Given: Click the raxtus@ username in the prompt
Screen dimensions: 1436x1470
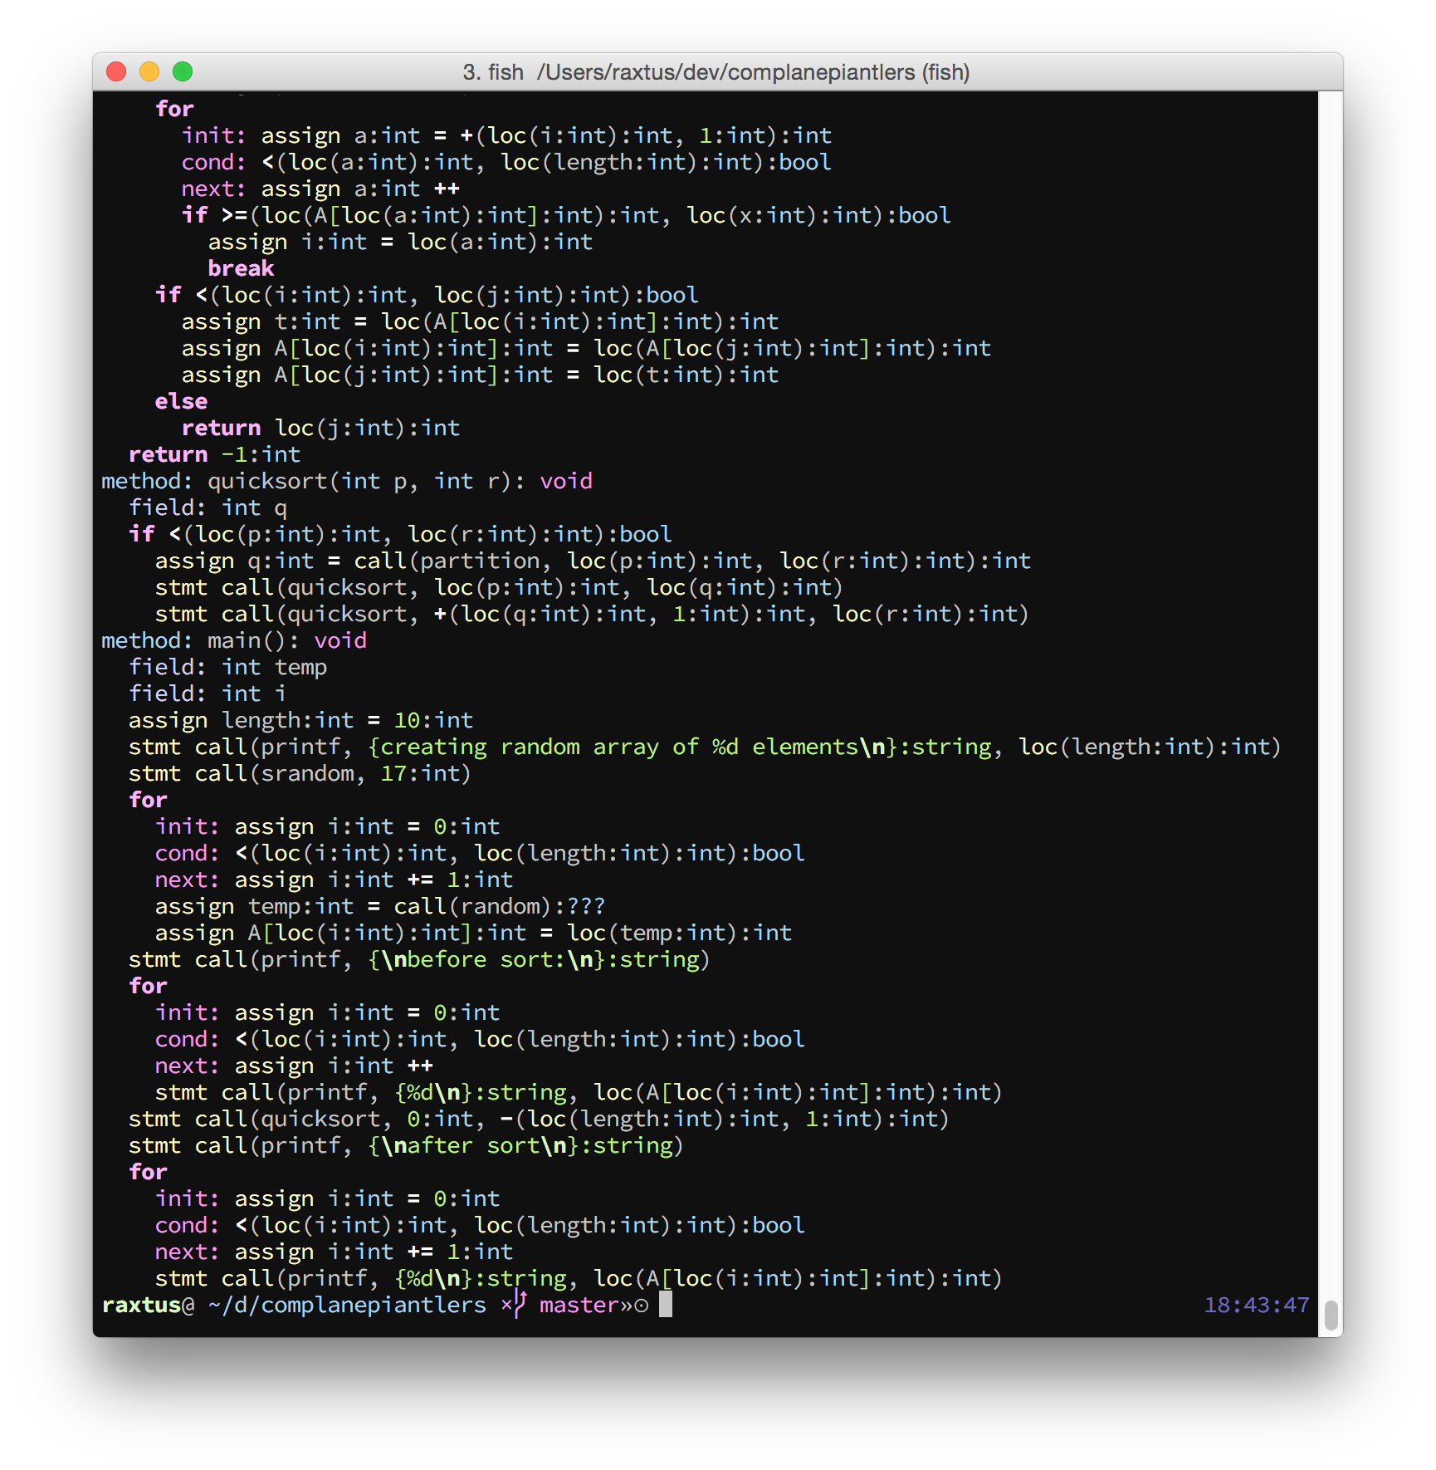Looking at the screenshot, I should pyautogui.click(x=148, y=1306).
